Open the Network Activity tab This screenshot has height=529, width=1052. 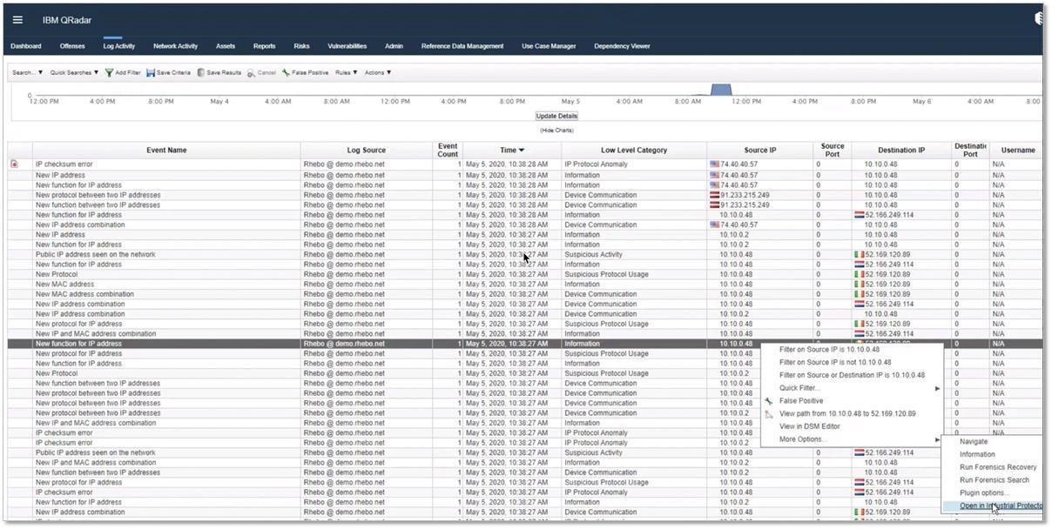[175, 46]
